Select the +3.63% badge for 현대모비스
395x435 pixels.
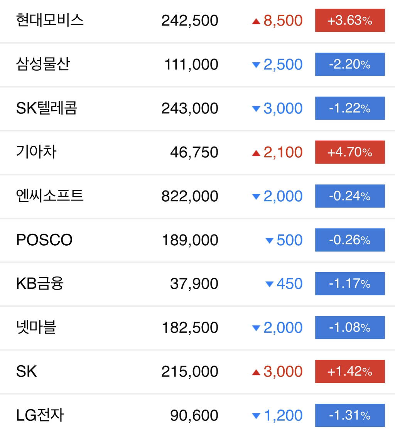click(x=350, y=20)
